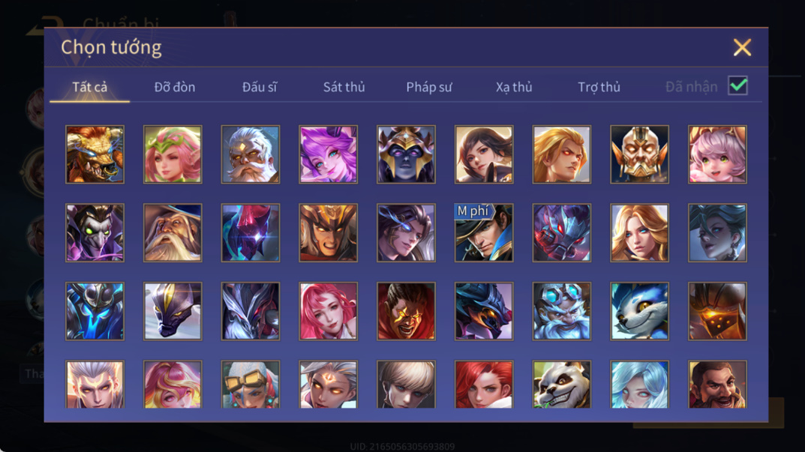This screenshot has width=805, height=452.
Task: Show the Sát thủ hero list
Action: pyautogui.click(x=344, y=87)
